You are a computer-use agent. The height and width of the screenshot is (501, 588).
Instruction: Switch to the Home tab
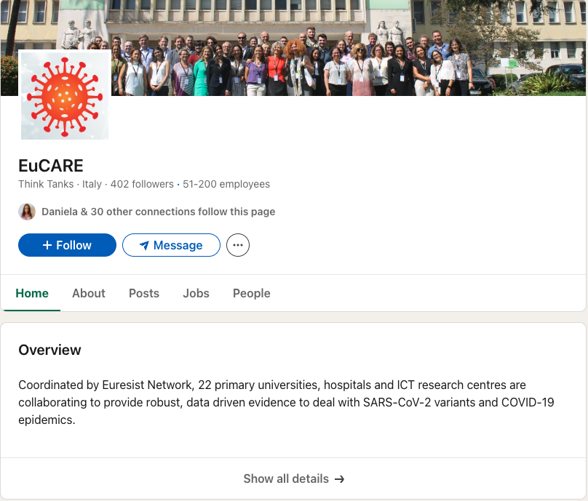tap(32, 293)
